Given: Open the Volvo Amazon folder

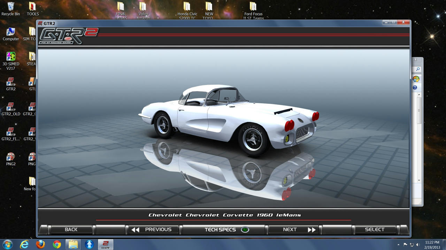Looking at the screenshot, I should point(143,10).
